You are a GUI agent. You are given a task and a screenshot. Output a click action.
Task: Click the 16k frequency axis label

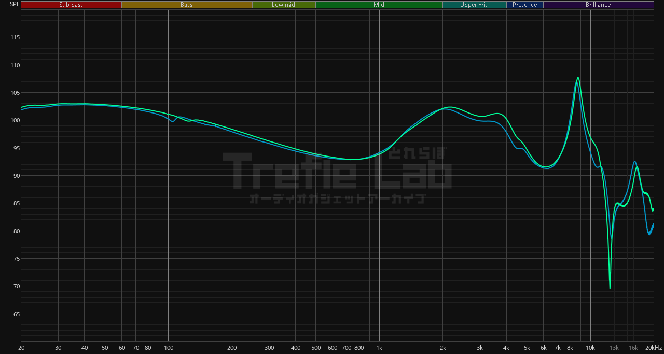pos(633,347)
